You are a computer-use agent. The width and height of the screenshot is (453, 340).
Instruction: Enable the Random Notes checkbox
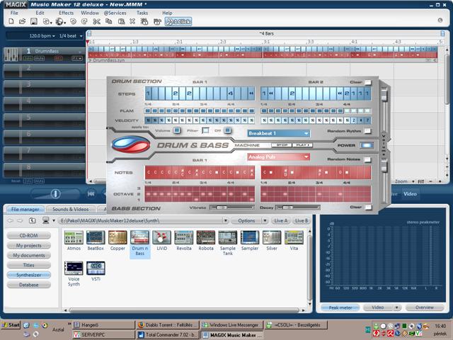tap(367, 160)
